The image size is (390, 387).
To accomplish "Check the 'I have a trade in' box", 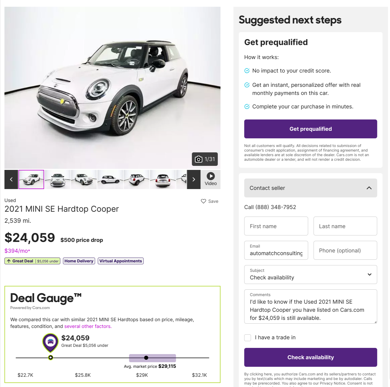I will click(x=248, y=338).
